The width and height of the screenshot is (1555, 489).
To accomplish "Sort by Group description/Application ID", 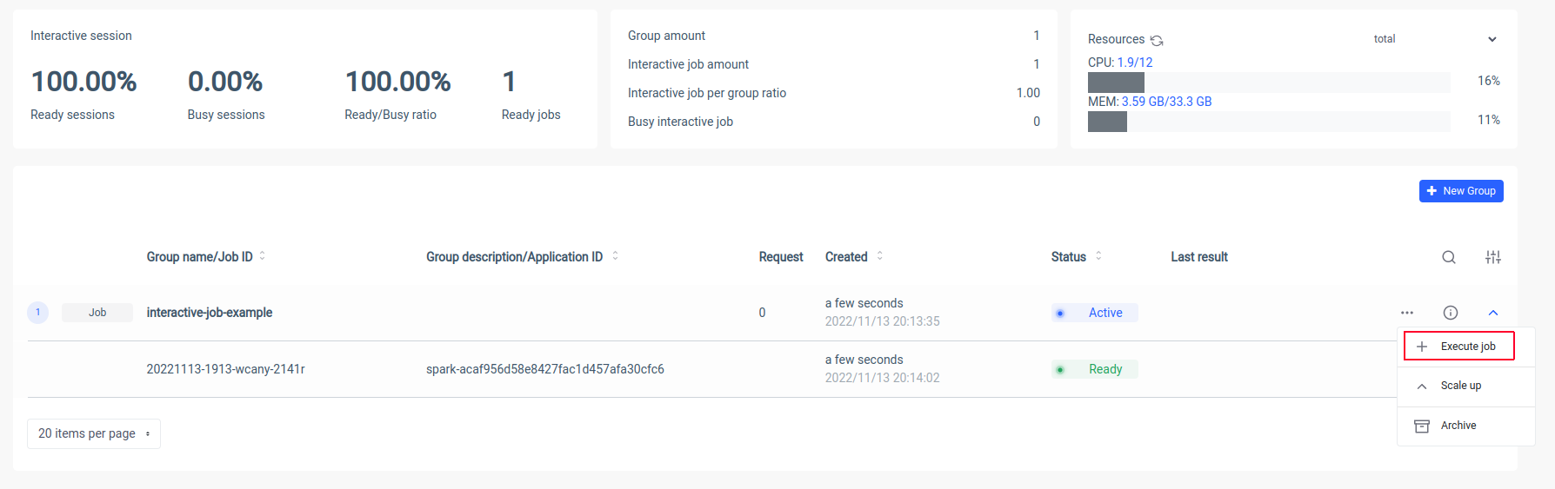I will point(616,256).
